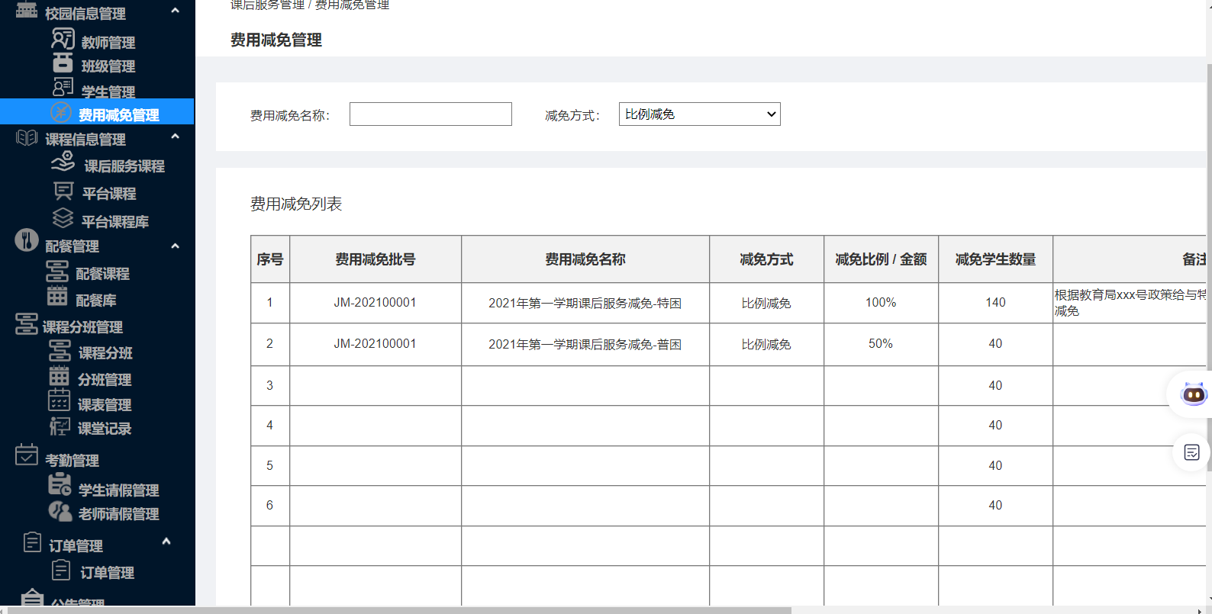Click the 课表管理 calendar icon
The image size is (1212, 614).
click(60, 400)
